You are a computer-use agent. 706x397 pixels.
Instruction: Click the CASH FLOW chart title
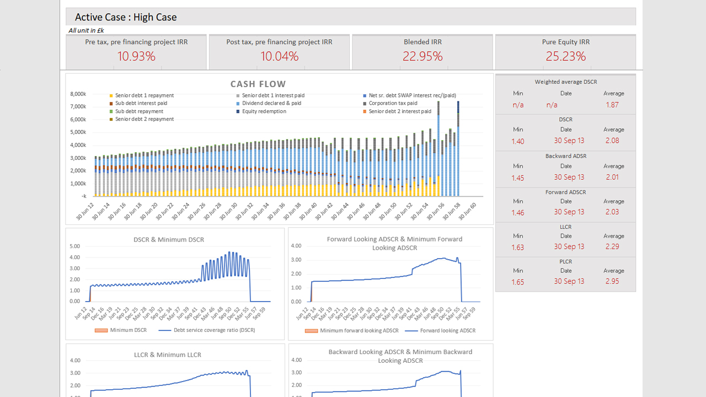click(x=258, y=84)
